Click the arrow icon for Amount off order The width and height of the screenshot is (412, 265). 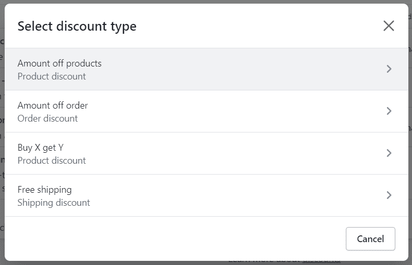[x=389, y=111]
